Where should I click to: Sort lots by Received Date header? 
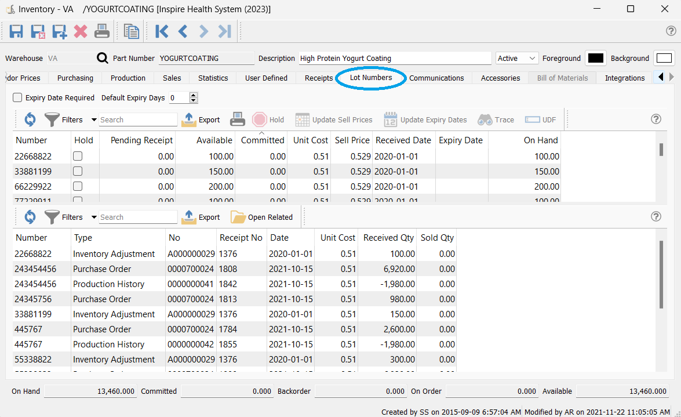pos(403,140)
